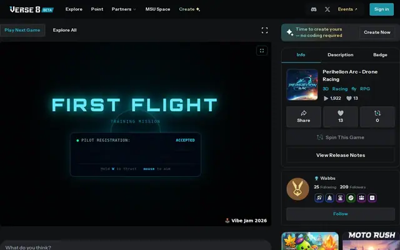Go to MSU Space
Image resolution: width=400 pixels, height=250 pixels.
(x=157, y=9)
